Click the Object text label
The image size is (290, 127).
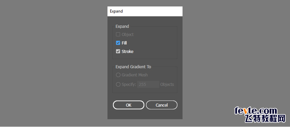[128, 35]
